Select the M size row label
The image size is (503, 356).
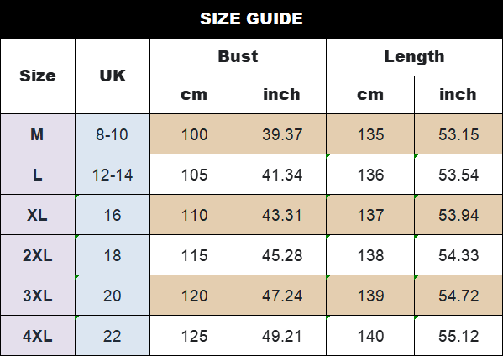[x=38, y=134]
